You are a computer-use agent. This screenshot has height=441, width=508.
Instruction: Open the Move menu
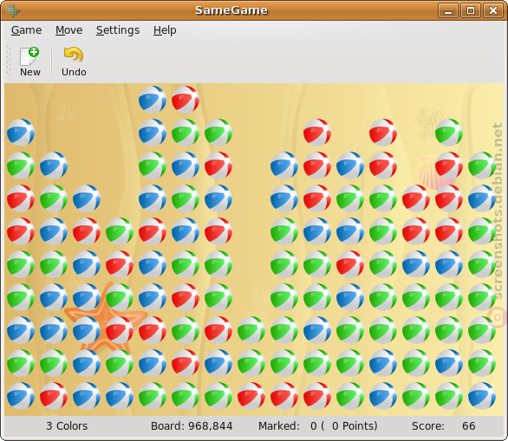click(68, 30)
